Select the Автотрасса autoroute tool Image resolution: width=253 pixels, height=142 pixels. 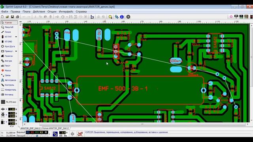point(9,80)
